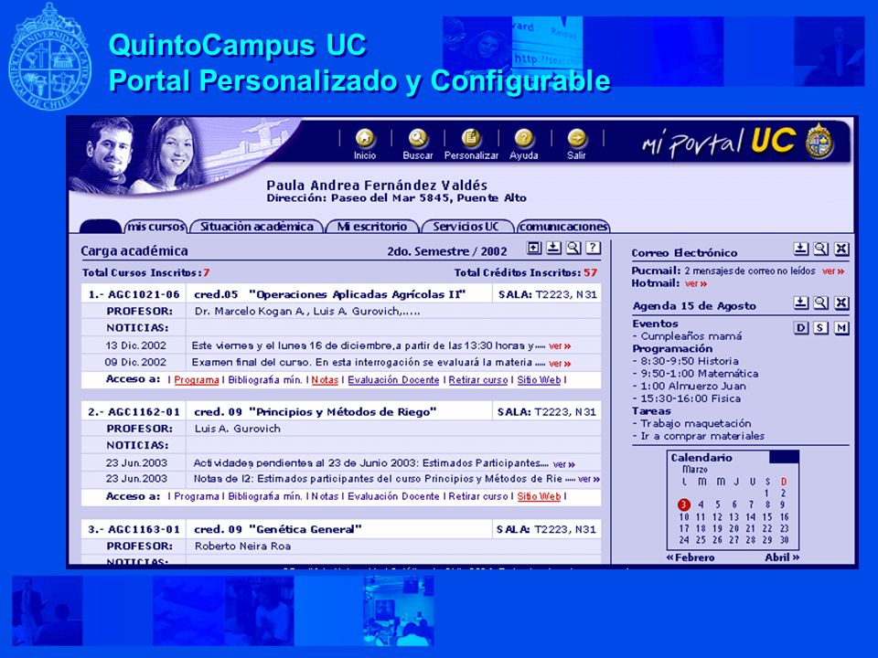878x658 pixels.
Task: Open the Servicios UC tab
Action: point(466,226)
